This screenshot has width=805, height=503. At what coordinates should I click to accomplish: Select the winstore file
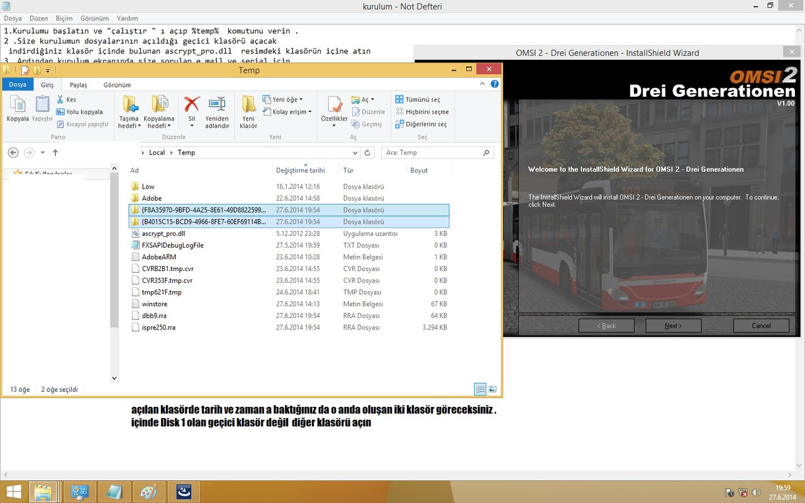289,304
